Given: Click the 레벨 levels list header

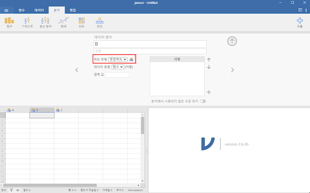Looking at the screenshot, I should coord(177,59).
